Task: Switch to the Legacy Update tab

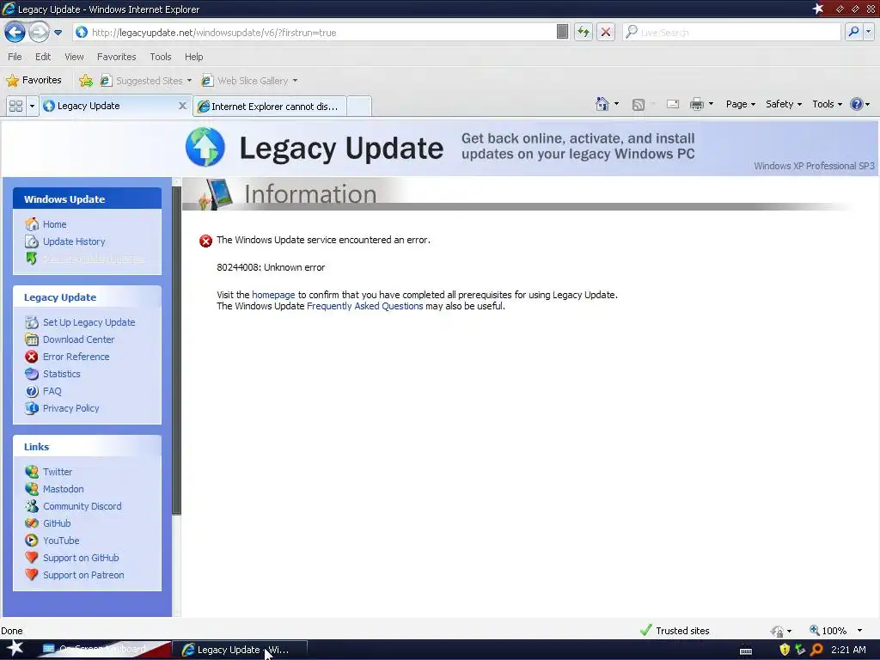Action: tap(109, 106)
